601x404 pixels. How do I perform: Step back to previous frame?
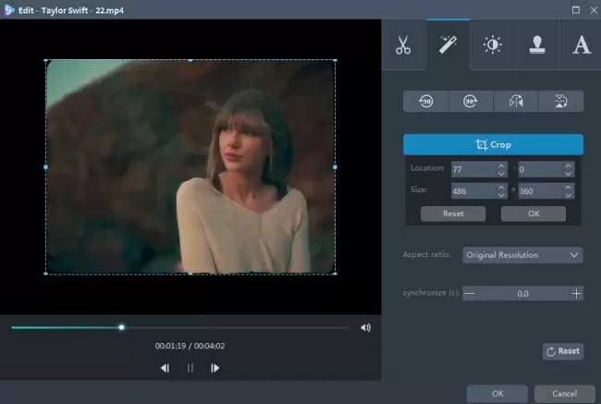165,368
